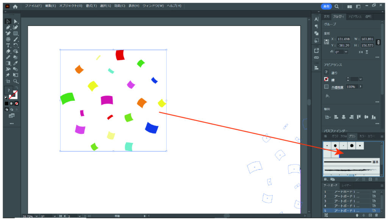Show more Align options ellipsis
388x221 pixels.
[377, 123]
